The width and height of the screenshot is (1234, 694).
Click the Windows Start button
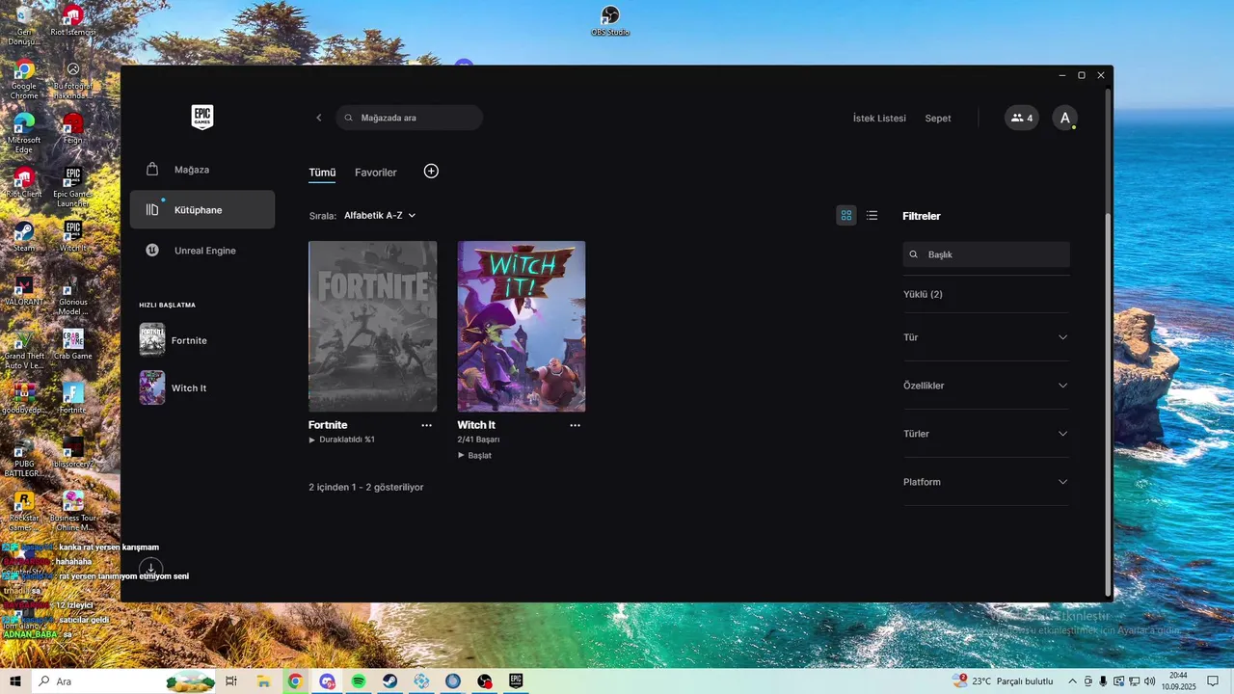(15, 681)
